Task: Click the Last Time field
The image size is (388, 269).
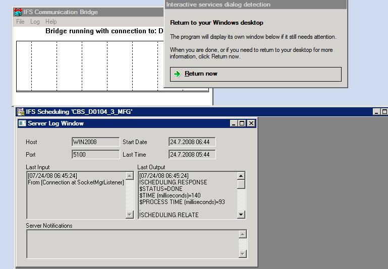Action: tap(192, 155)
